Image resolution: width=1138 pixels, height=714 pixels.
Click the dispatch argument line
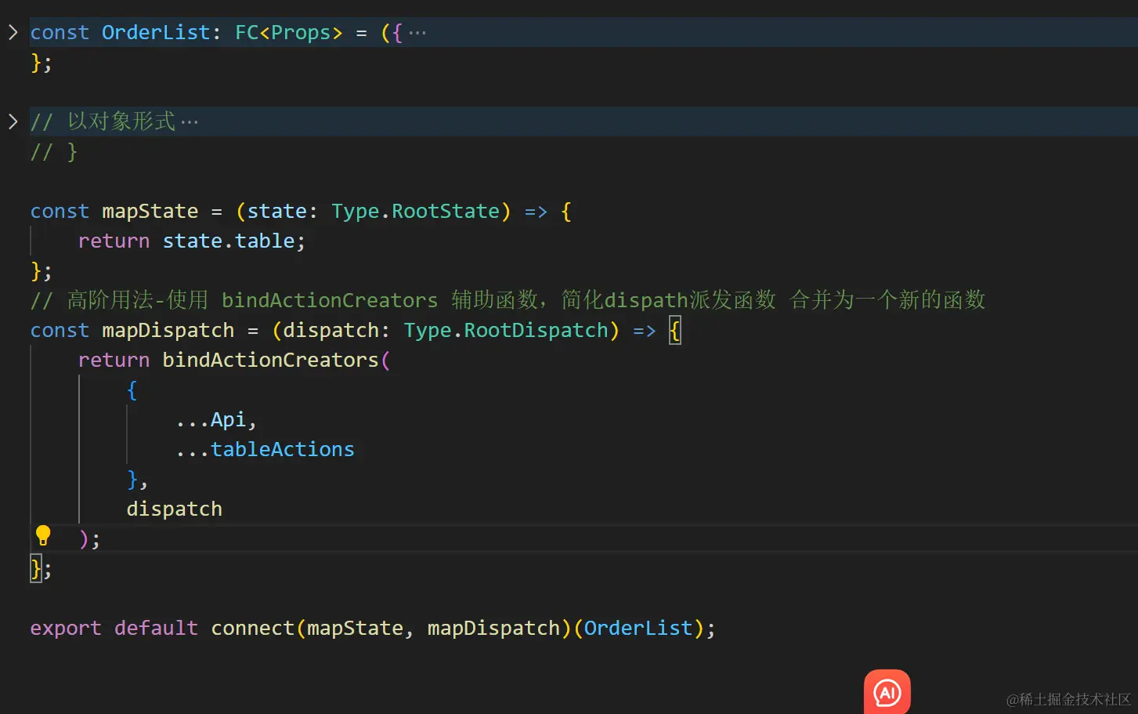point(174,509)
